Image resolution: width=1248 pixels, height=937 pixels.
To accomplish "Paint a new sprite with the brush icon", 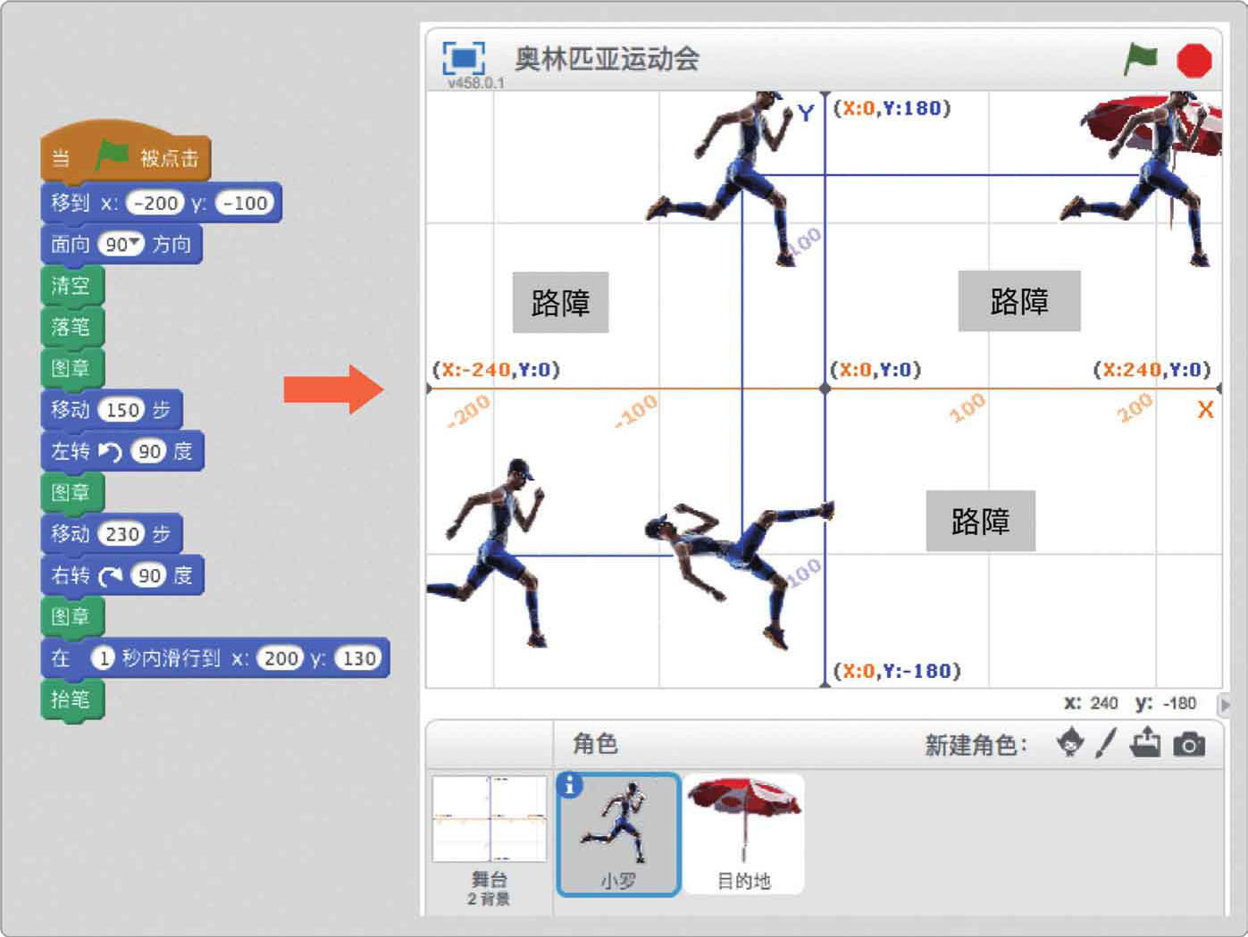I will point(1106,743).
